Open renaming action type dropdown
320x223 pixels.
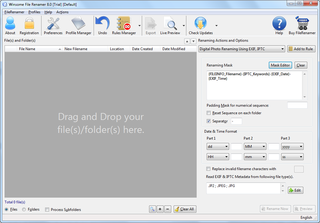point(242,49)
